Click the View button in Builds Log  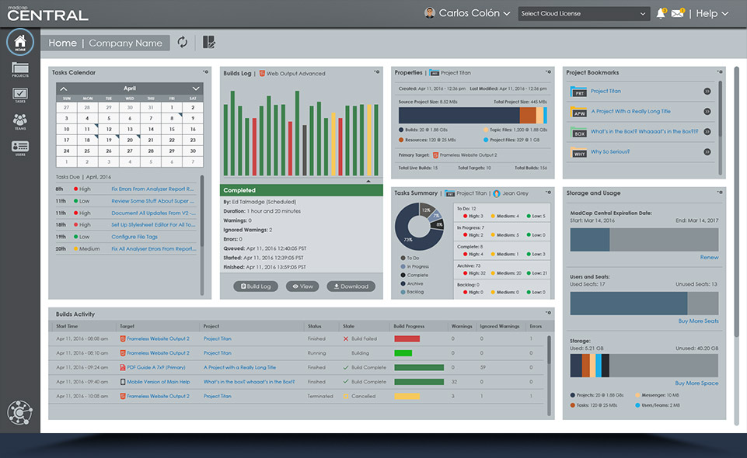coord(302,286)
